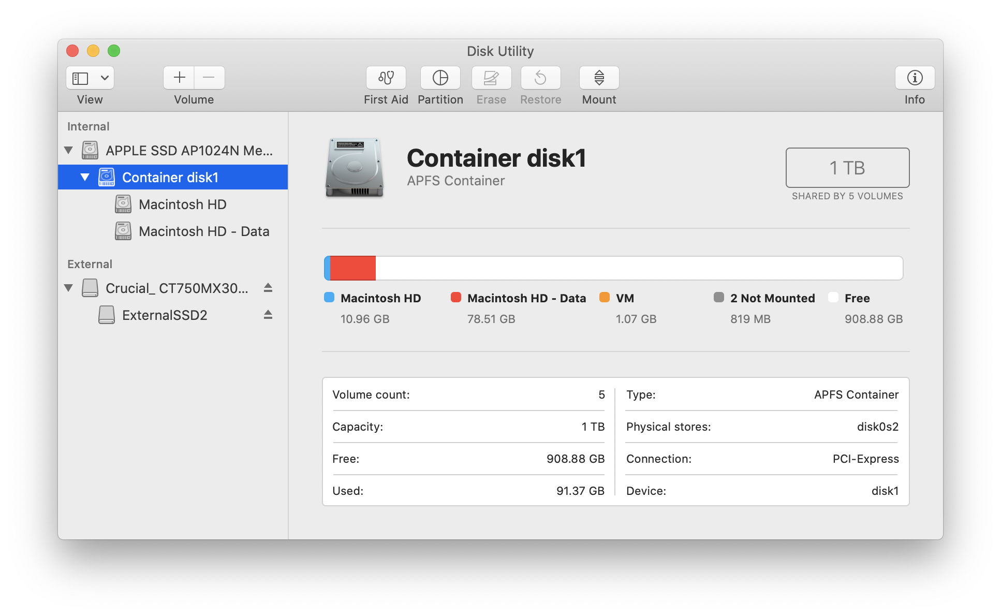
Task: Click the remove volume minus button
Action: click(209, 78)
